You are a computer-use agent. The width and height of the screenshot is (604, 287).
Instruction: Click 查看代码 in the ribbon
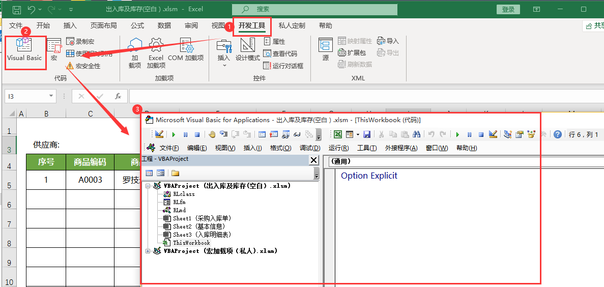click(x=280, y=53)
